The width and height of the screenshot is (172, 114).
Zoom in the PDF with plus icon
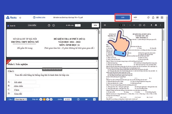(x=134, y=25)
